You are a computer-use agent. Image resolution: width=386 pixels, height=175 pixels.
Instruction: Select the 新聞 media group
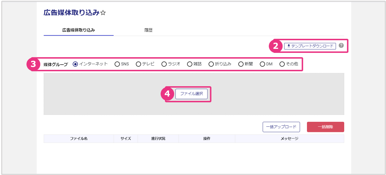(241, 64)
